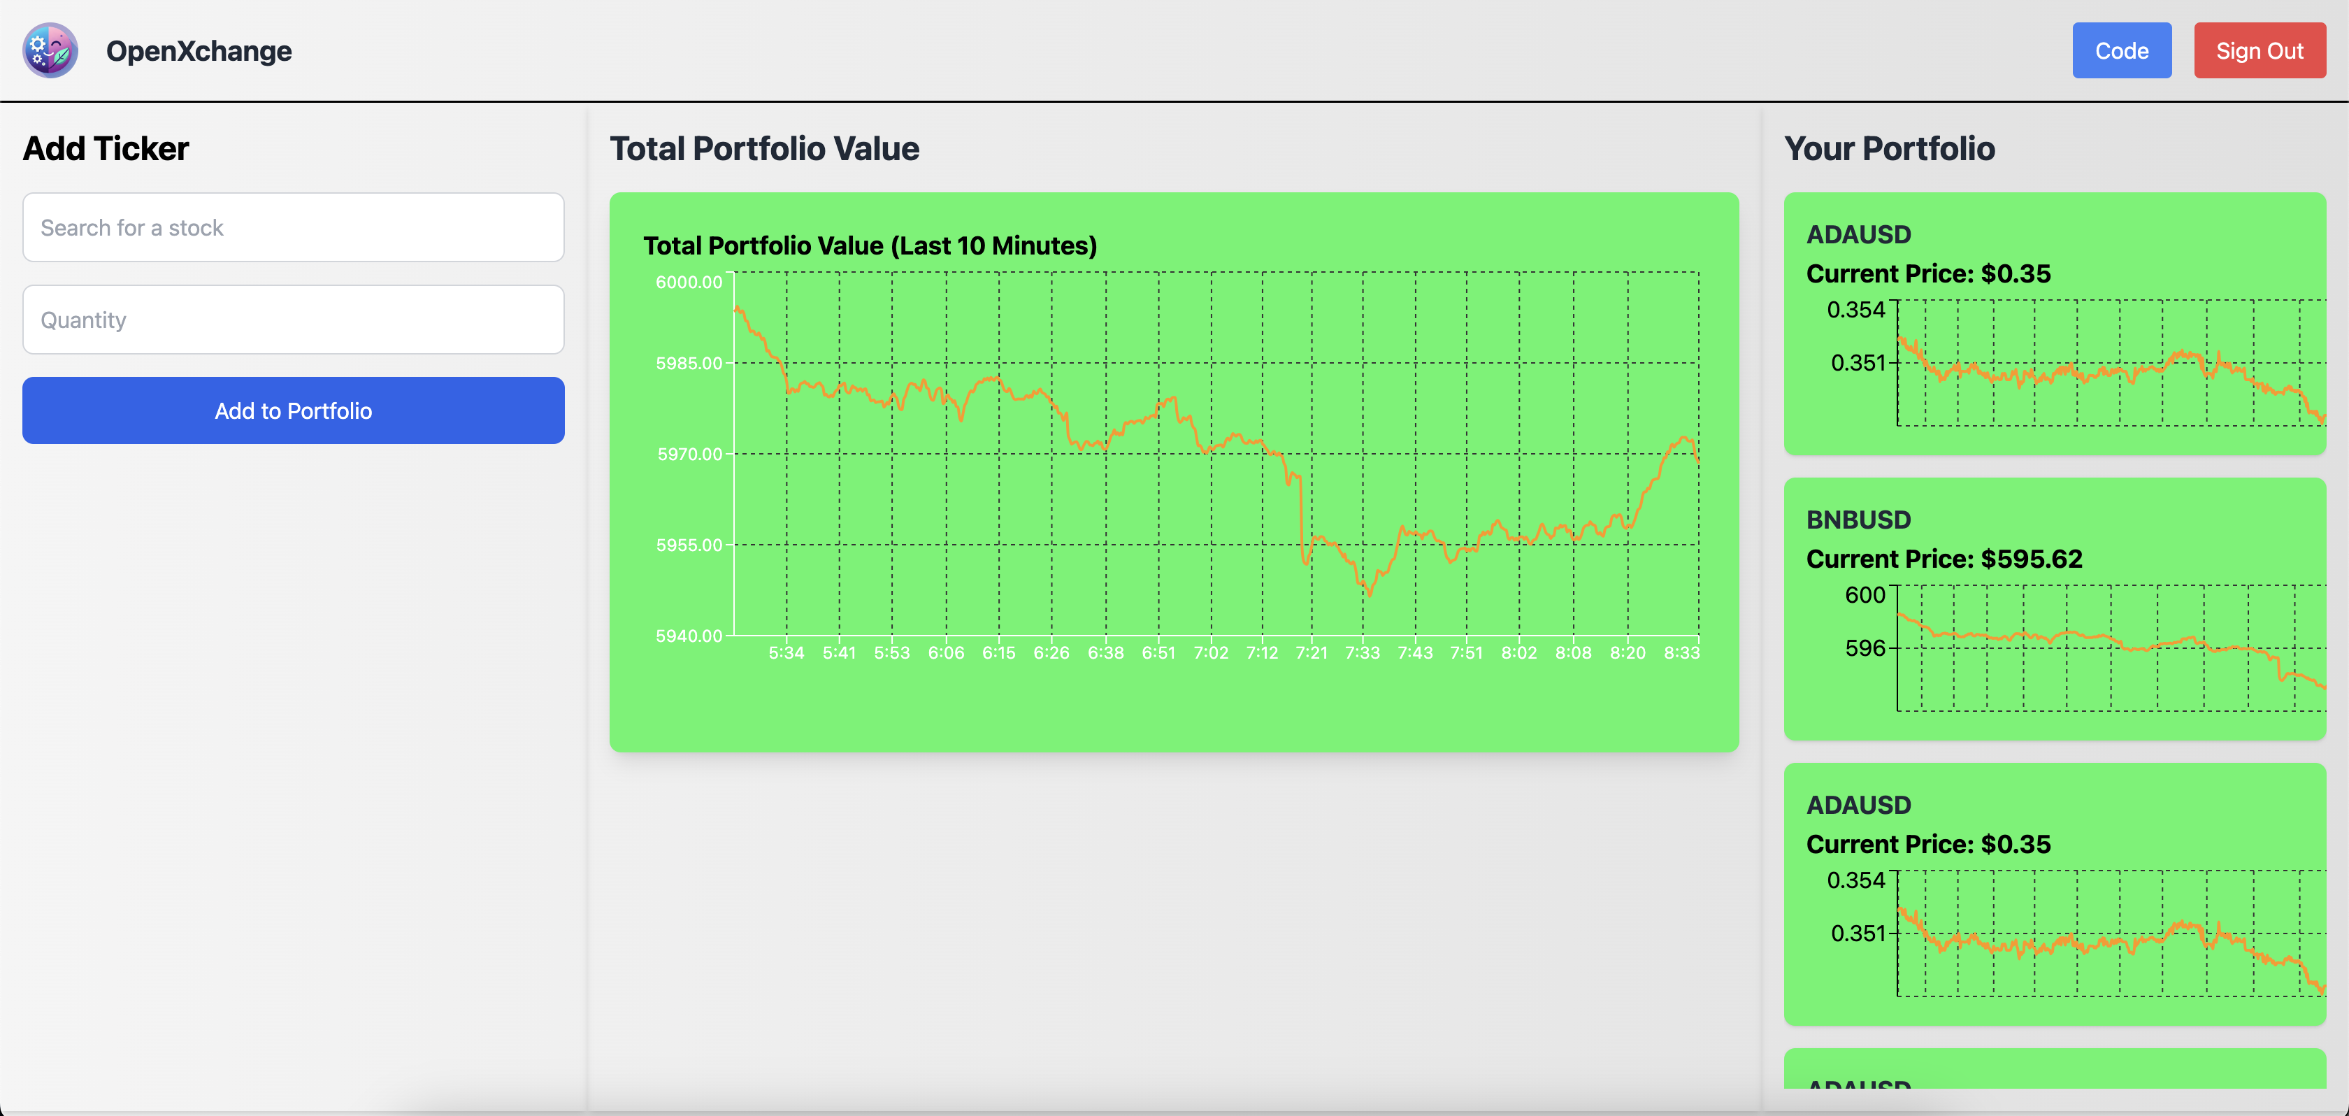
Task: Click into the Quantity input
Action: coord(293,320)
